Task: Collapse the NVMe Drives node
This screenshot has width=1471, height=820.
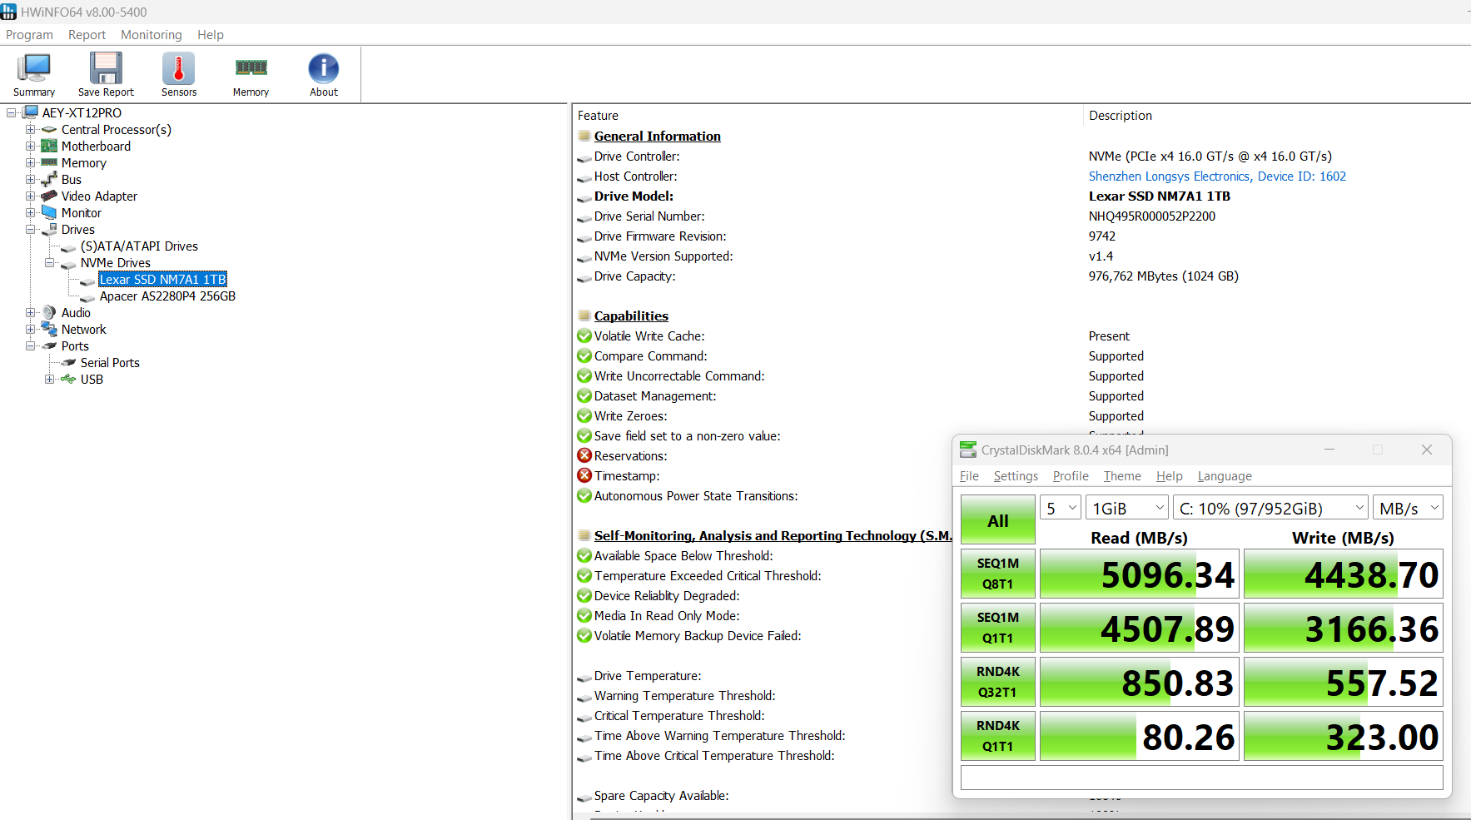Action: [49, 262]
